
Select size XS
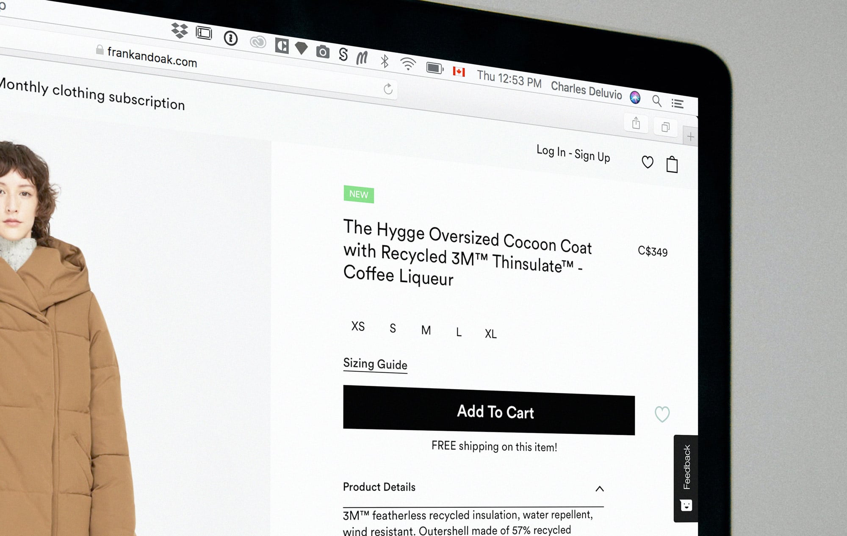358,326
